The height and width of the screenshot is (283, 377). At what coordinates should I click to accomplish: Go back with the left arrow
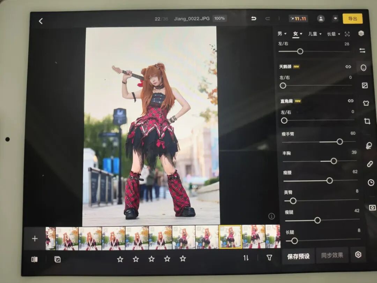pos(40,21)
